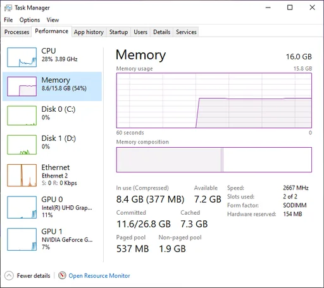Open the Services tab
This screenshot has width=324, height=288.
[x=186, y=32]
